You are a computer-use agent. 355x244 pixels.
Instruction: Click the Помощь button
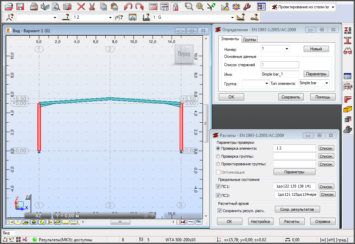click(x=323, y=97)
